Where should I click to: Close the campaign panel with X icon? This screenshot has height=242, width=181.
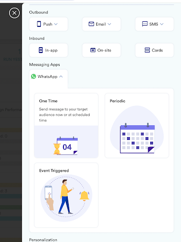coord(14,13)
